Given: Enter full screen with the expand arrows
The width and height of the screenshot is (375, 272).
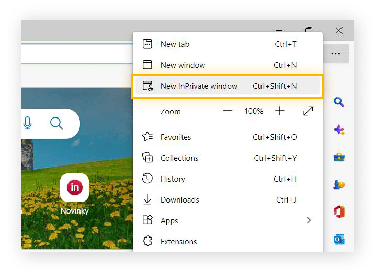Looking at the screenshot, I should (x=308, y=111).
